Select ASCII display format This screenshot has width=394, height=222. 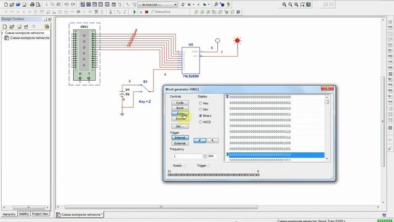tap(201, 122)
